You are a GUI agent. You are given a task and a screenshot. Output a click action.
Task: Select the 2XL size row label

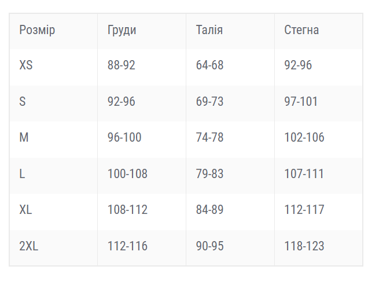(29, 246)
